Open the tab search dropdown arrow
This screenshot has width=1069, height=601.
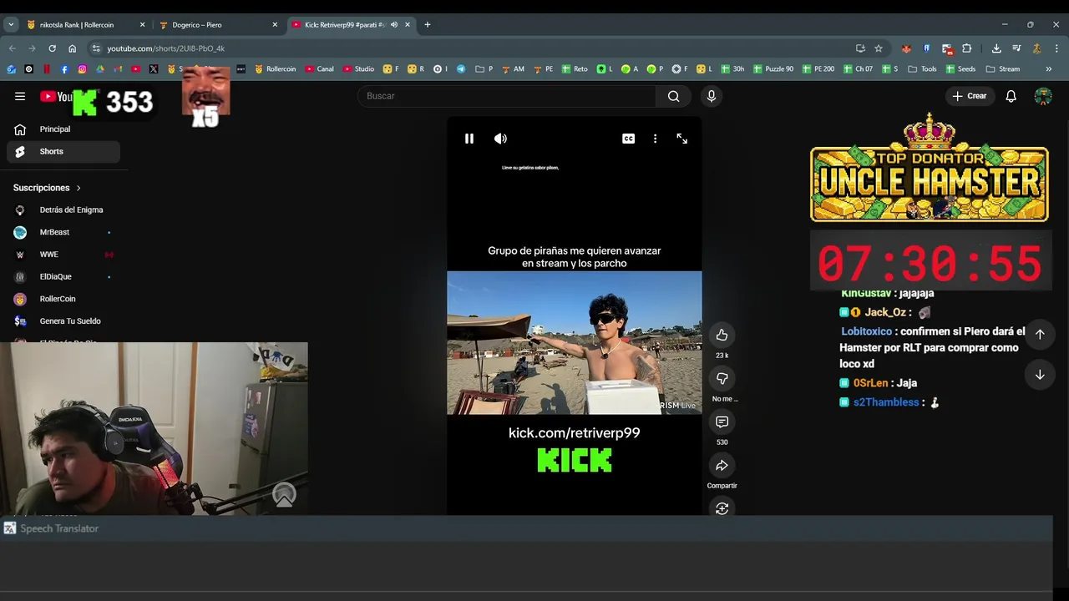point(11,25)
